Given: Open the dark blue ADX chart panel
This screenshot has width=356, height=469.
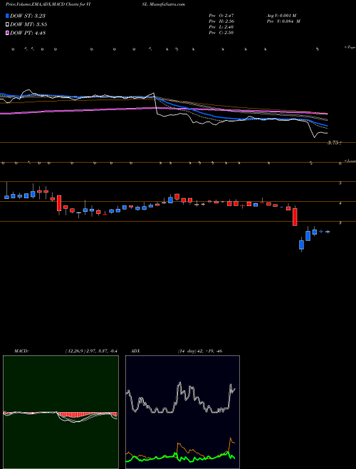Looking at the screenshot, I should coord(182,412).
